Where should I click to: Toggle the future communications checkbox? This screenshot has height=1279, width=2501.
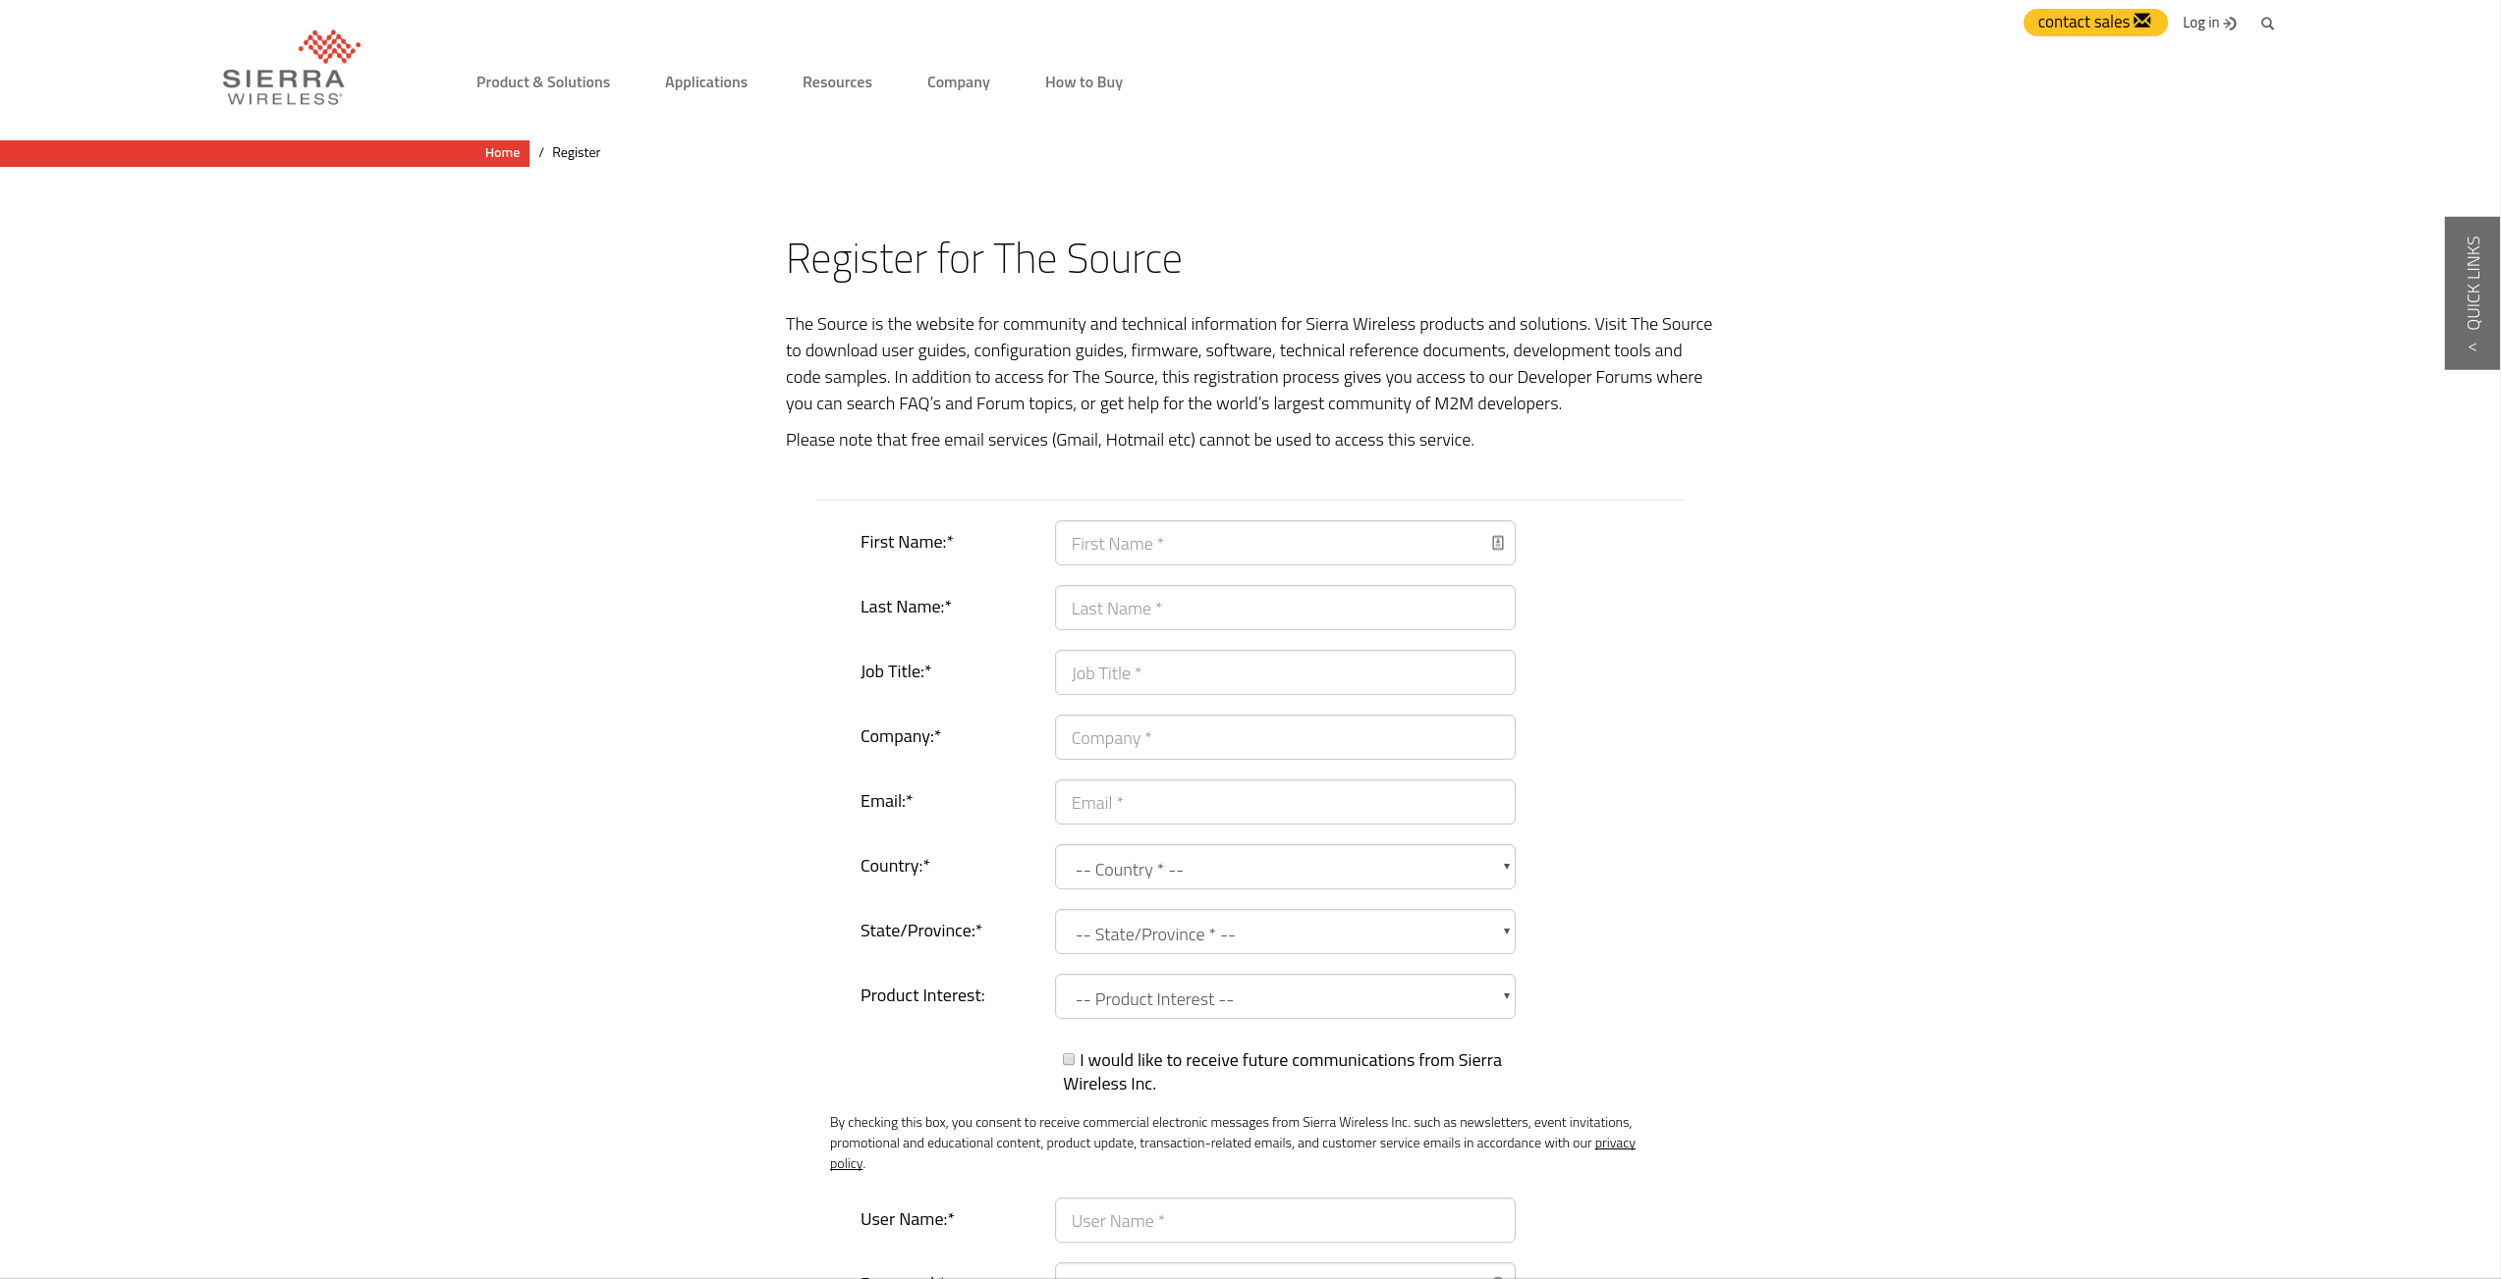click(x=1068, y=1060)
